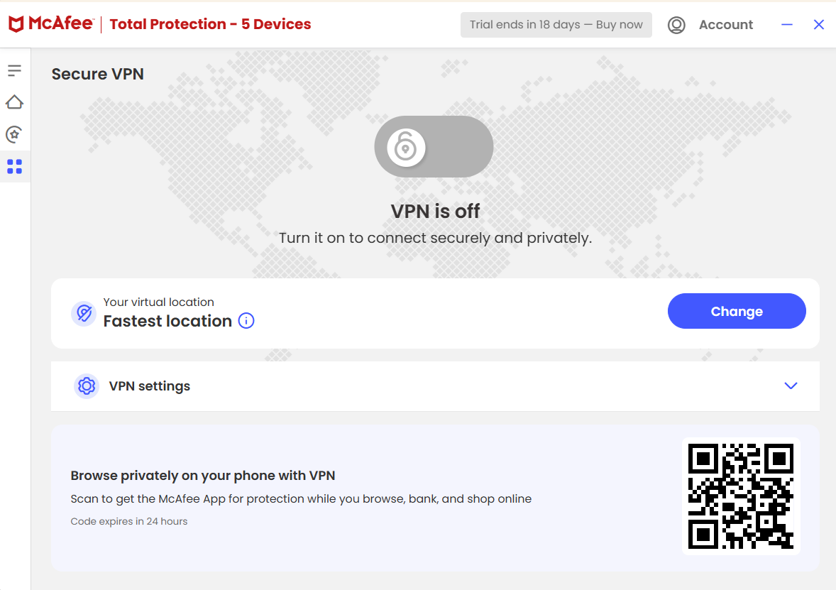Click the Change virtual location button

click(x=736, y=311)
